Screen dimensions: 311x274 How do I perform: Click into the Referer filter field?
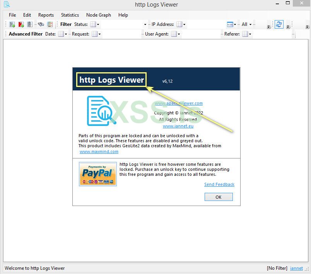pos(272,34)
